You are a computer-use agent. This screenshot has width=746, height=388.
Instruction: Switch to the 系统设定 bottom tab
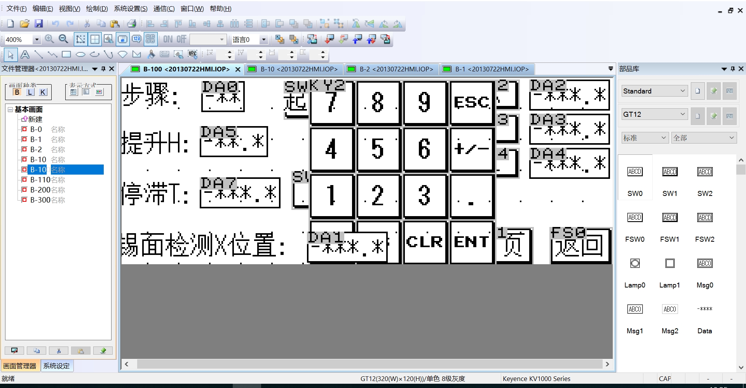(56, 366)
